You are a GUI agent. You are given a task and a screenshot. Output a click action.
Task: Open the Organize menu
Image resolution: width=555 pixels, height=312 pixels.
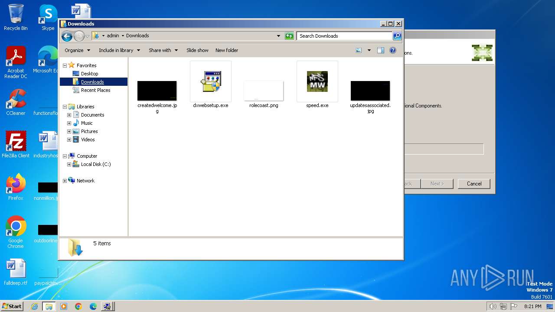click(77, 50)
